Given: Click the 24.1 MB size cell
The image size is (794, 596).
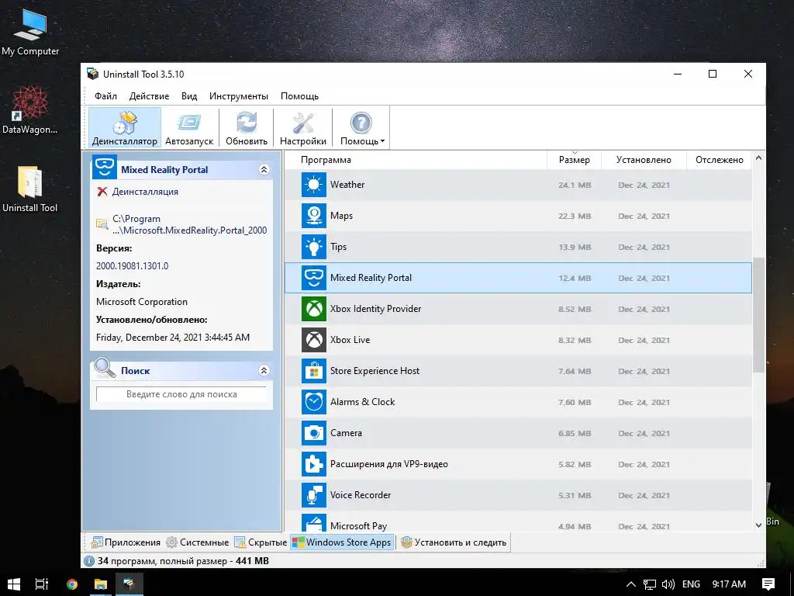Looking at the screenshot, I should point(575,185).
